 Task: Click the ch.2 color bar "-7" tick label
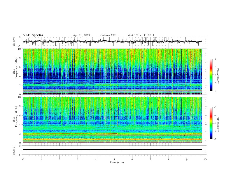(x=215, y=139)
